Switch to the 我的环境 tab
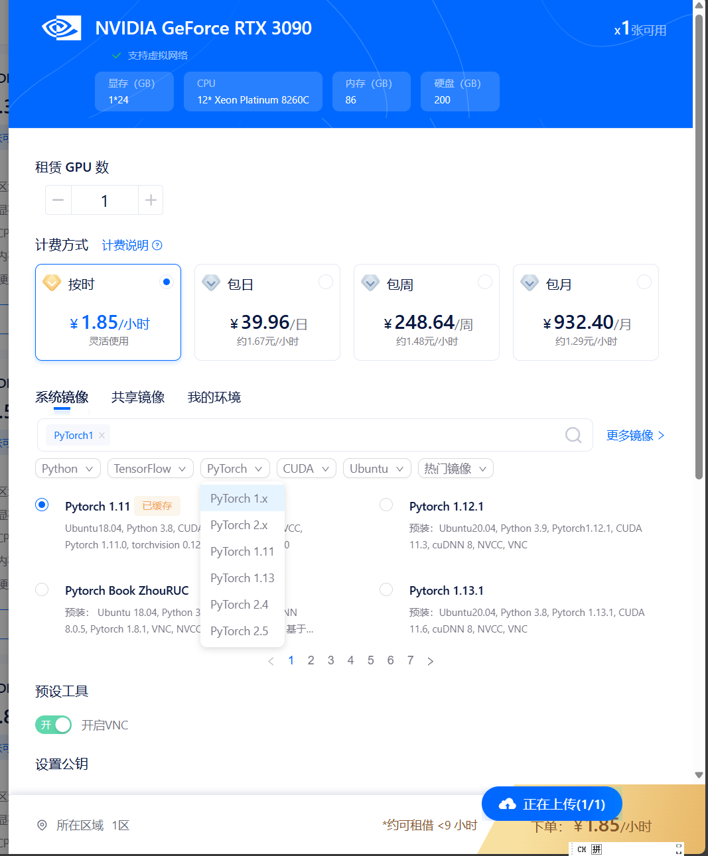Viewport: 708px width, 856px height. [214, 397]
